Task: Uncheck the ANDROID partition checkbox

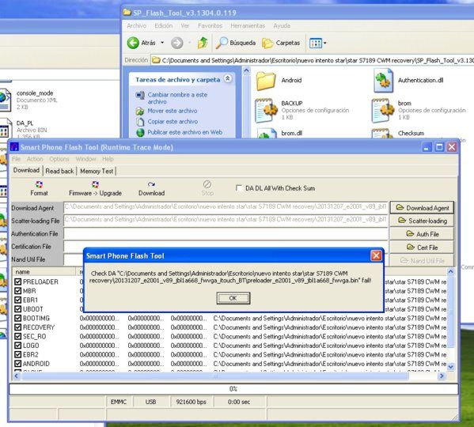Action: pos(18,364)
